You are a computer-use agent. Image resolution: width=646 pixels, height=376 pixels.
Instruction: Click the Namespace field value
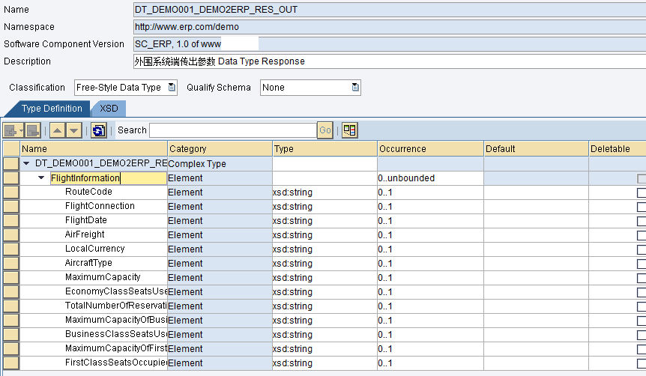[x=390, y=27]
